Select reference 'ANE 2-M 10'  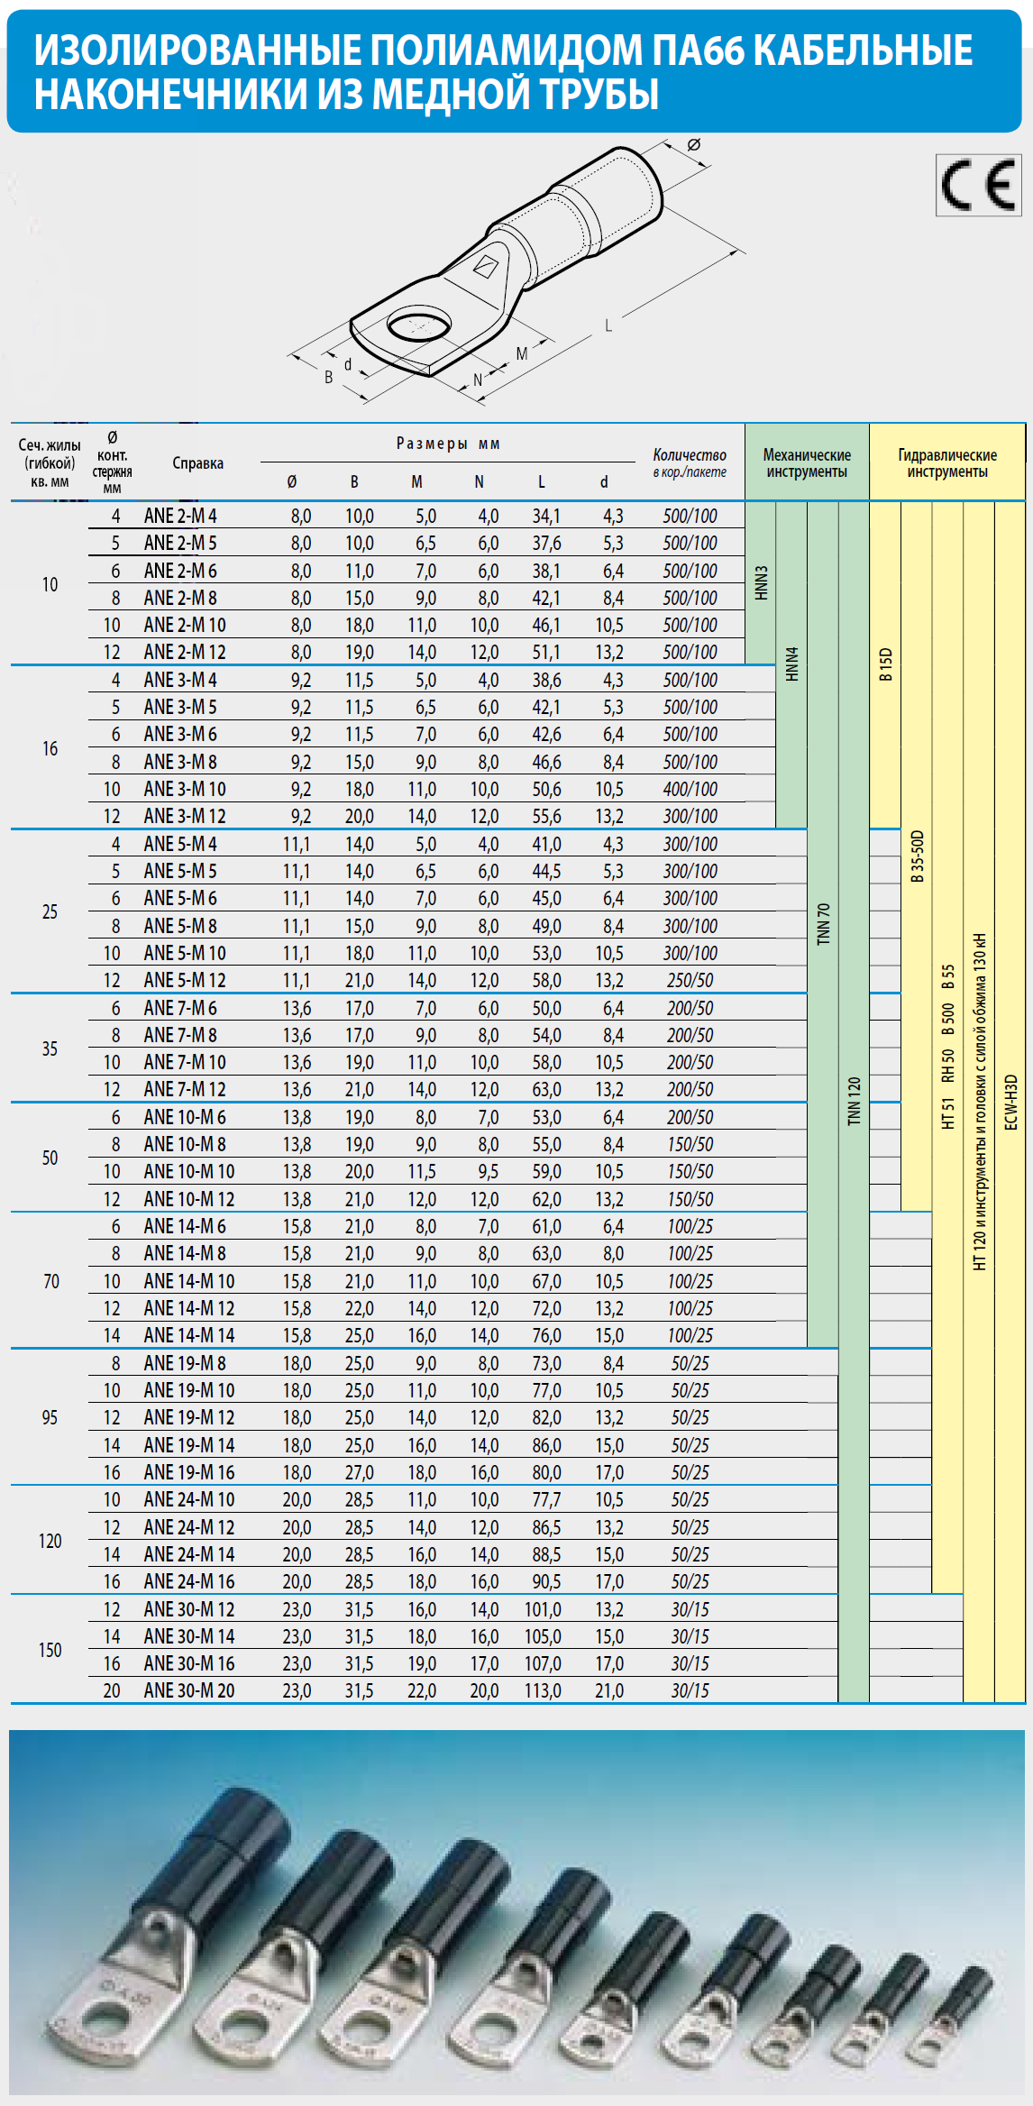click(x=185, y=625)
